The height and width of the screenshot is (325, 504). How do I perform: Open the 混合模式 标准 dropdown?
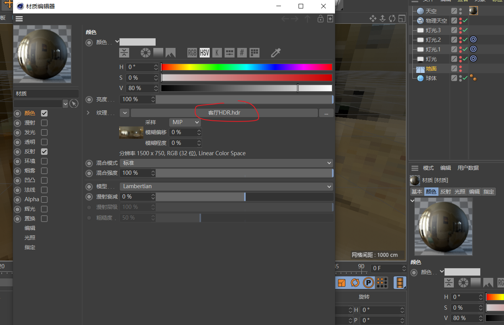[x=226, y=163]
